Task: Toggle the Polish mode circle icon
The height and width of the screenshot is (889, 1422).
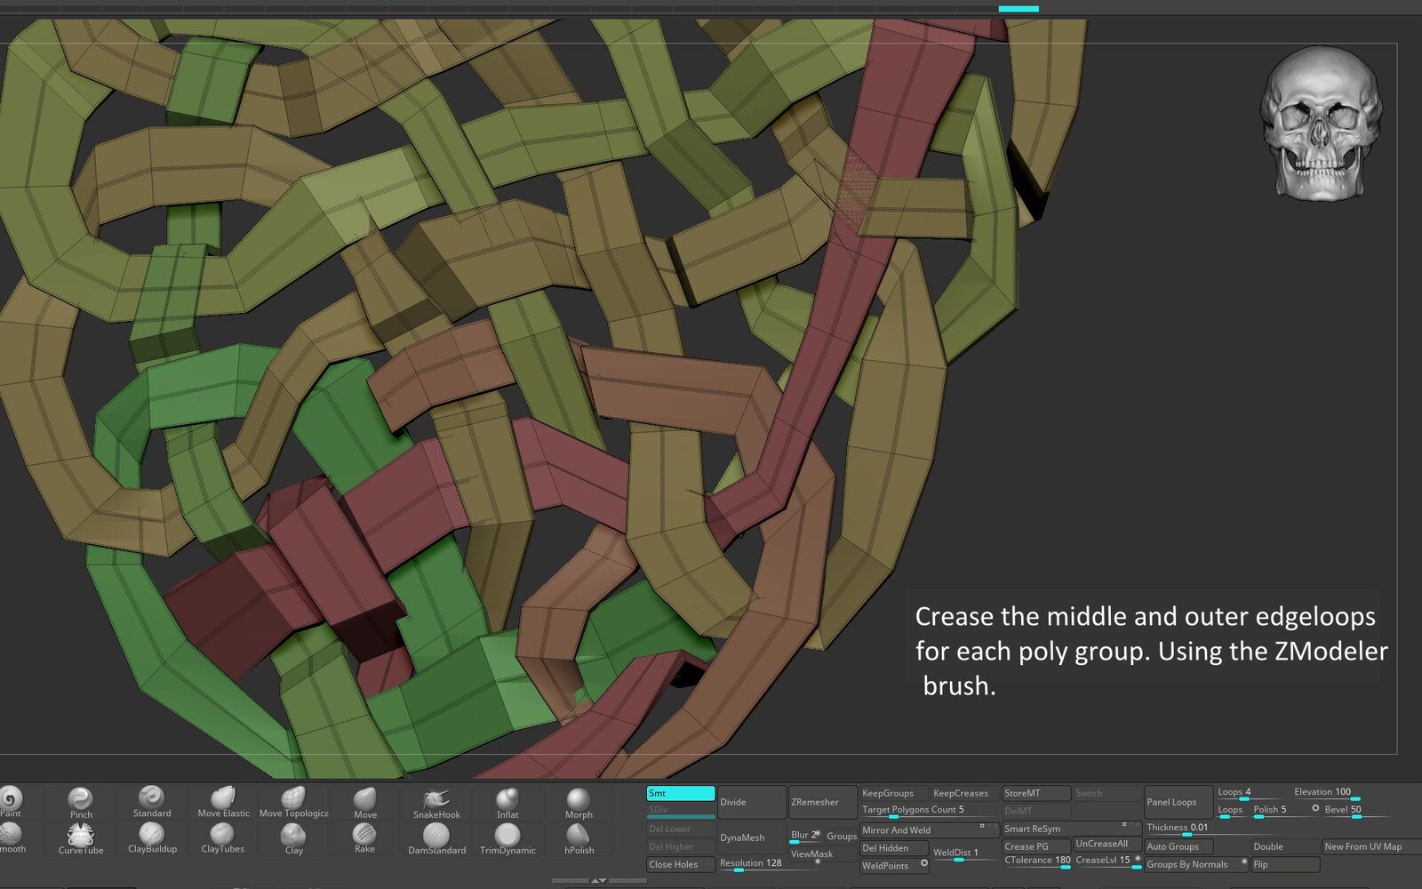Action: (1315, 808)
